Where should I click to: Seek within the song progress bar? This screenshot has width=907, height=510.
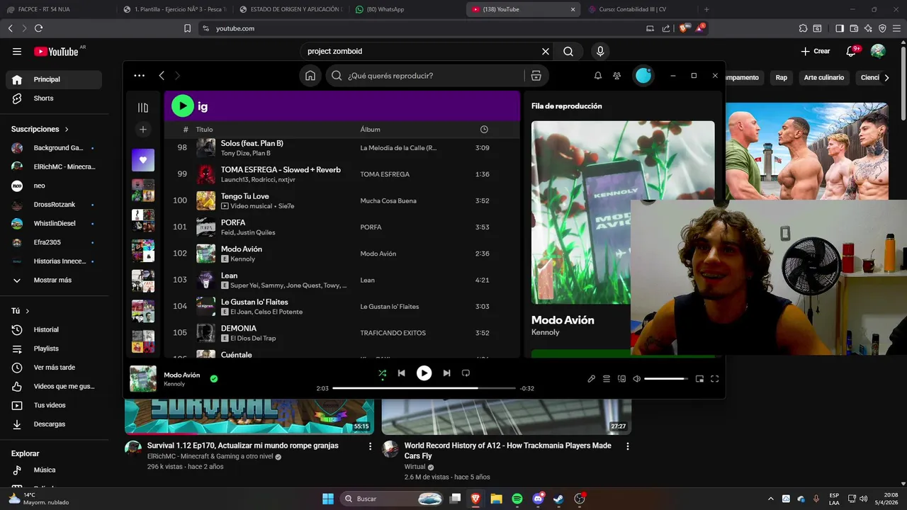coord(424,388)
